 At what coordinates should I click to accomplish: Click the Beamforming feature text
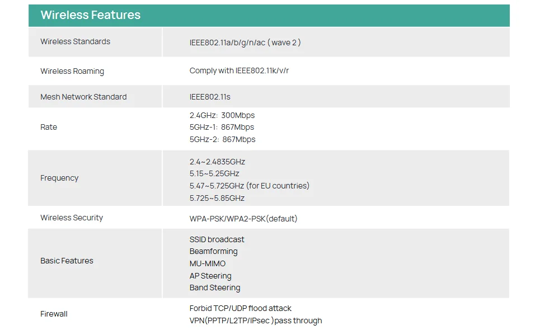tap(213, 251)
